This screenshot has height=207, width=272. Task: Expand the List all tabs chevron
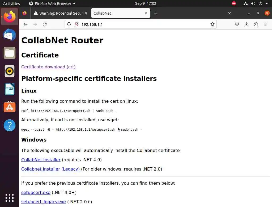click(x=229, y=13)
